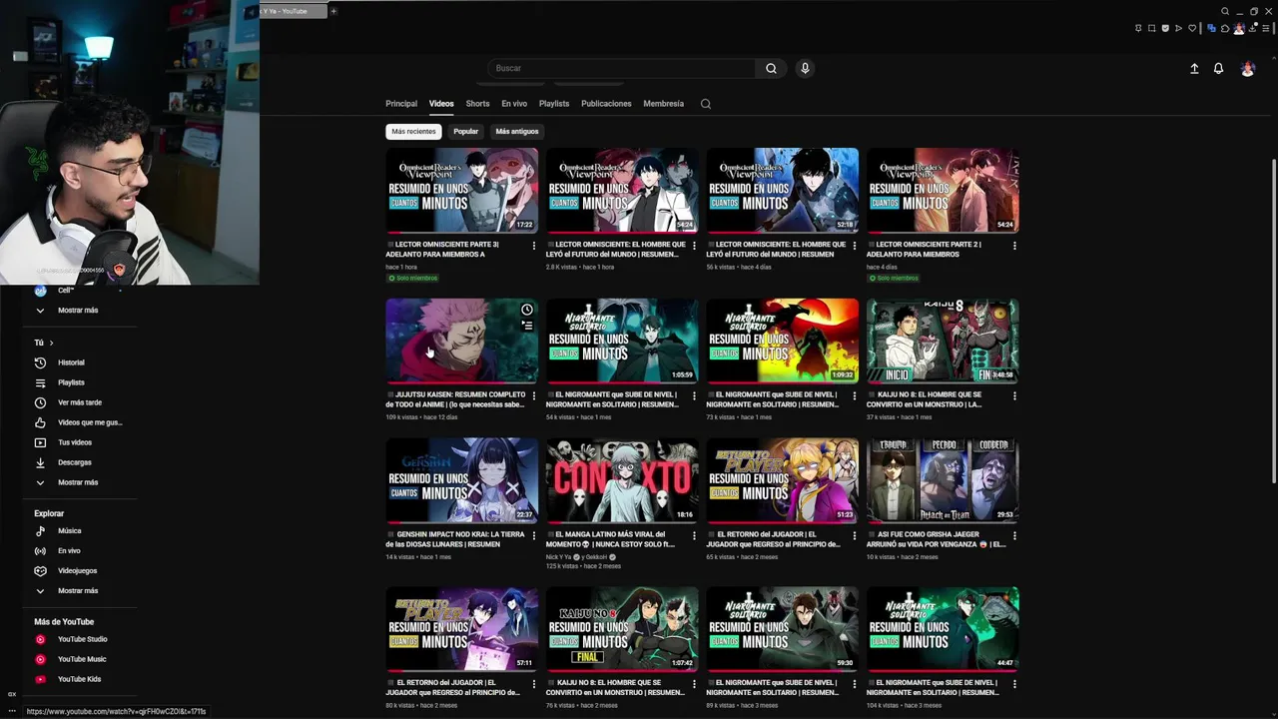The image size is (1278, 719).
Task: Open the notifications bell
Action: (1218, 68)
